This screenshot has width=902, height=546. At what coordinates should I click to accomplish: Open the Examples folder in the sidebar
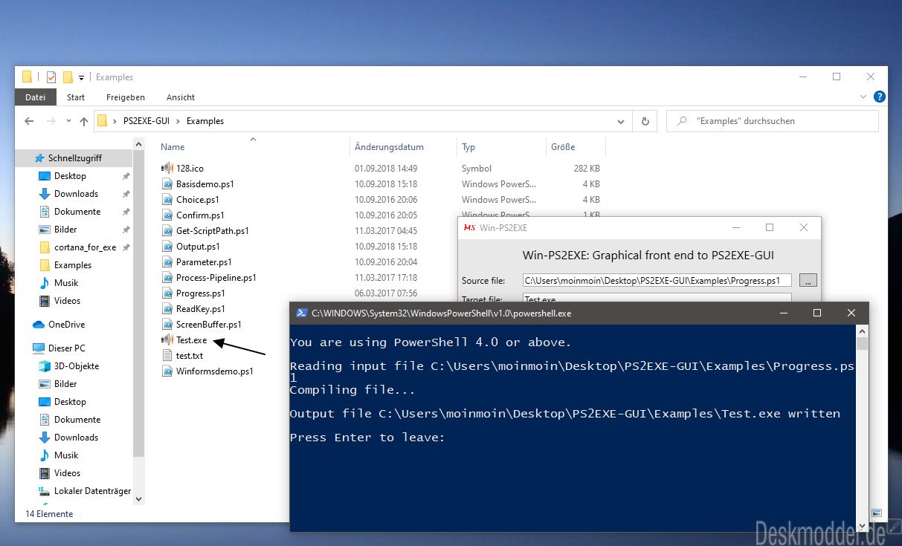tap(73, 265)
